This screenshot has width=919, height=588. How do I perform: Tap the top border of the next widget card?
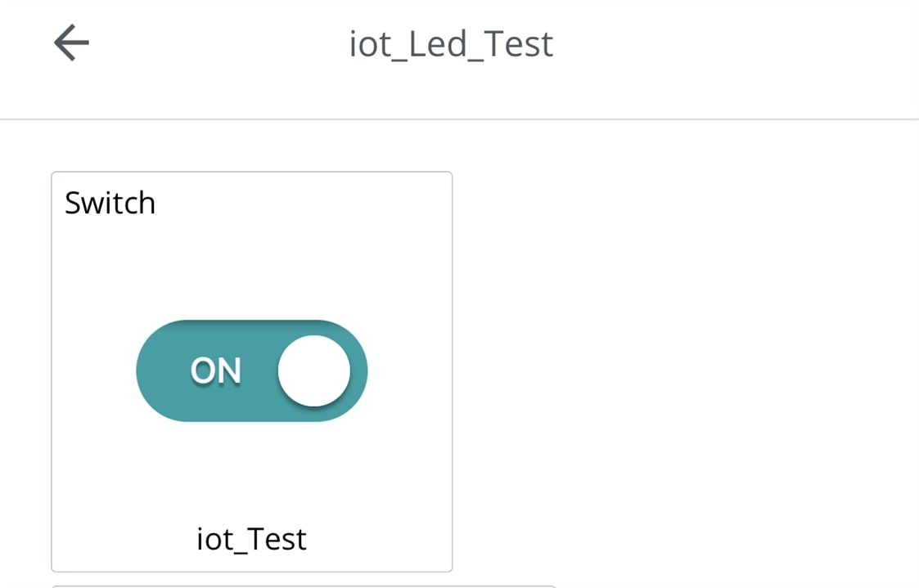pyautogui.click(x=303, y=586)
